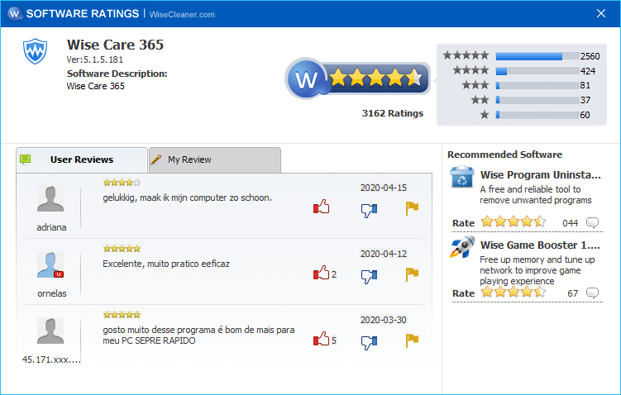Thumbs down ornelas's review
The height and width of the screenshot is (395, 621).
369,276
